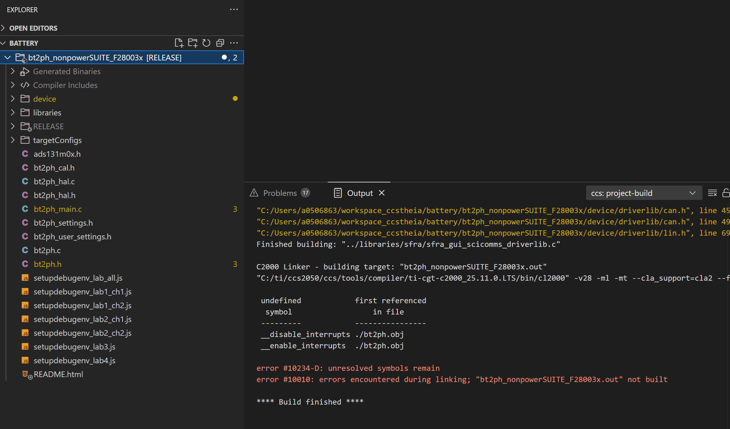Click the Problems count badge 17
730x429 pixels.
(x=306, y=193)
